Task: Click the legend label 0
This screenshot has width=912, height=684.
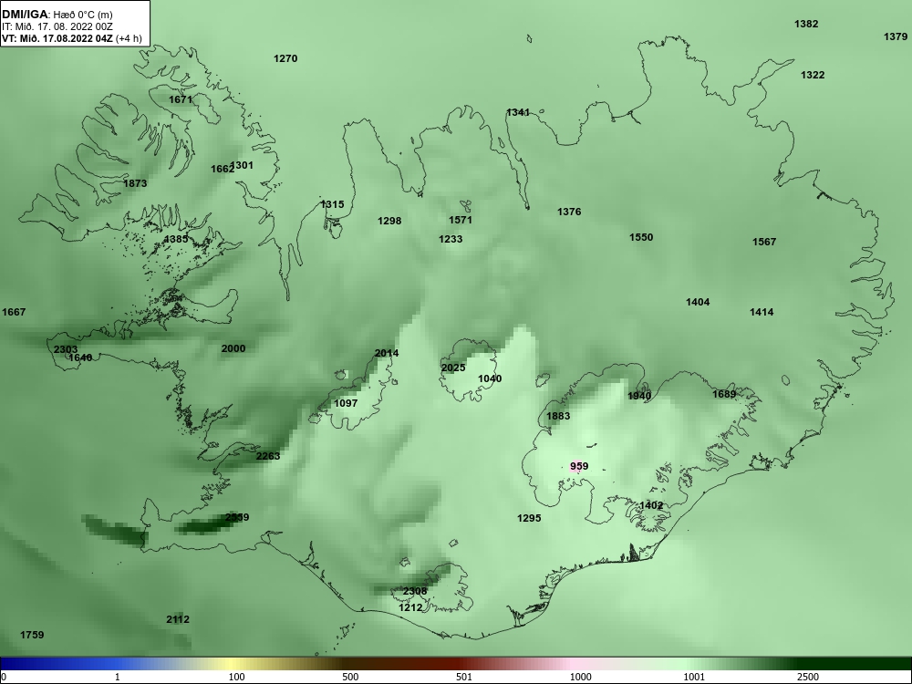Action: pyautogui.click(x=4, y=677)
